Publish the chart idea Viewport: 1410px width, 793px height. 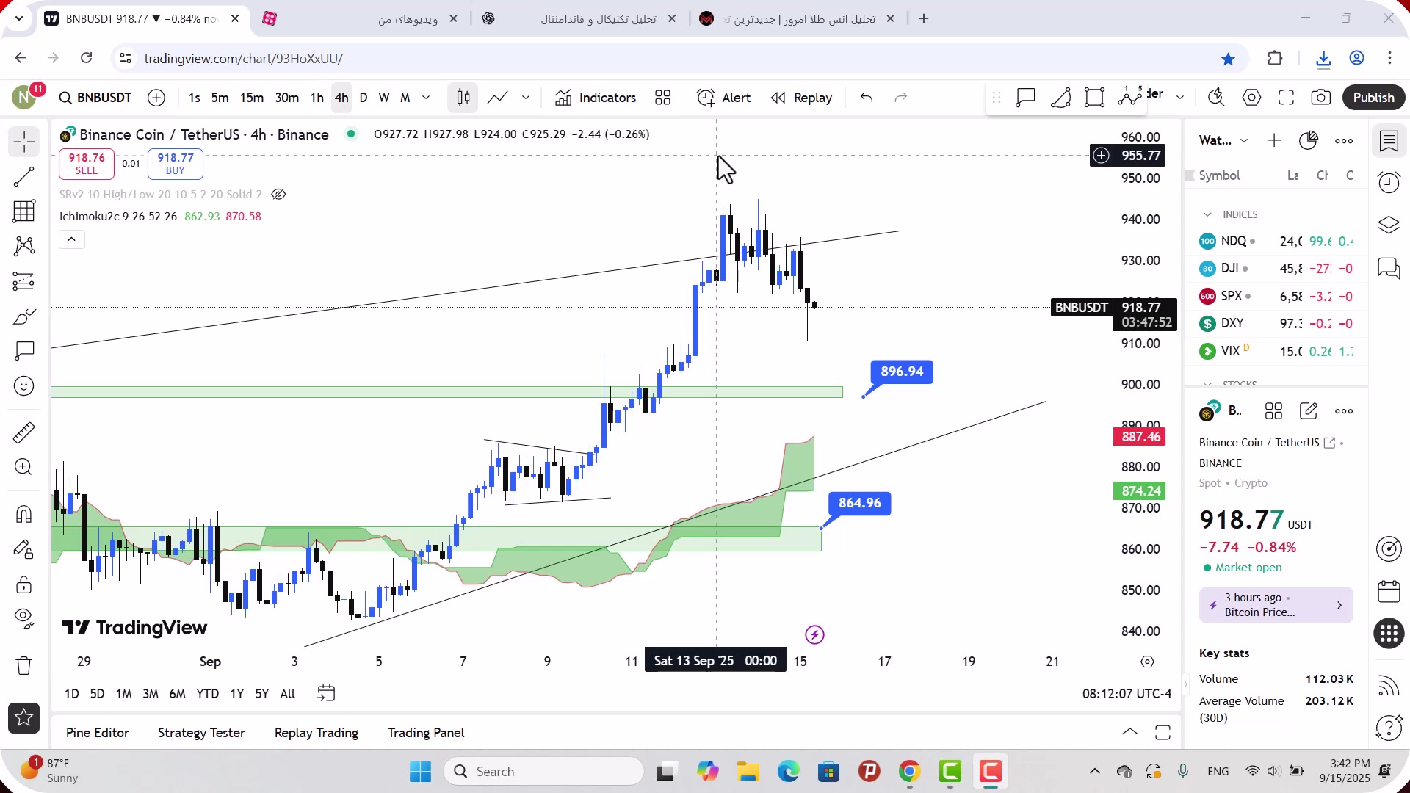click(1374, 98)
